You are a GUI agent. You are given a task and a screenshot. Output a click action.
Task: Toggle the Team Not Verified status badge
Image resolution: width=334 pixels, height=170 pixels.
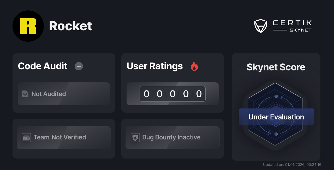click(64, 137)
